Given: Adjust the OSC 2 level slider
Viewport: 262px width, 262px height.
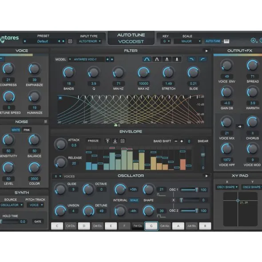Looking at the screenshot, I should point(190,211).
